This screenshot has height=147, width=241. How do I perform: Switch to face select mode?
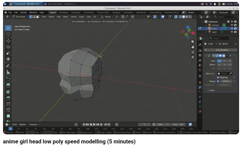coord(38,17)
